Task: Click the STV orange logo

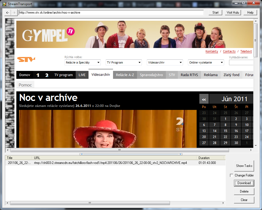Action: click(x=26, y=59)
